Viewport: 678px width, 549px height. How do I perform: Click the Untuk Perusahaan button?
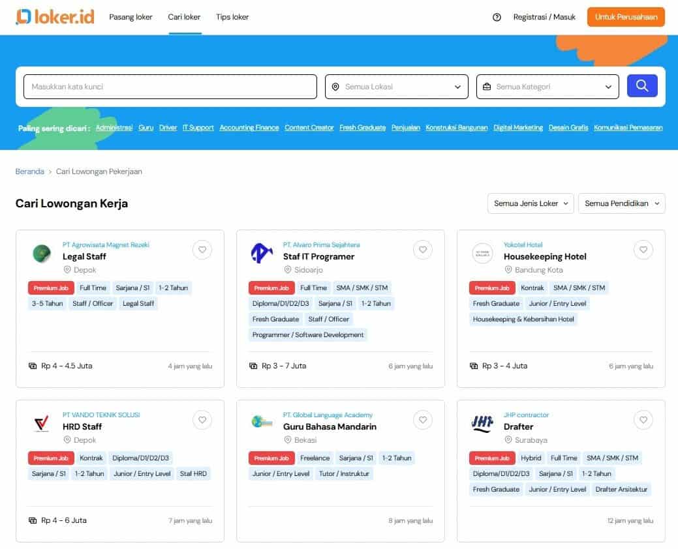click(x=625, y=17)
